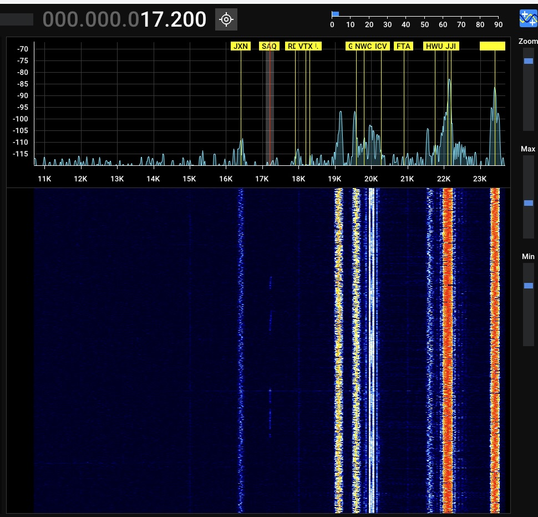Viewport: 538px width, 517px height.
Task: Click the Max label text
Action: click(x=527, y=149)
